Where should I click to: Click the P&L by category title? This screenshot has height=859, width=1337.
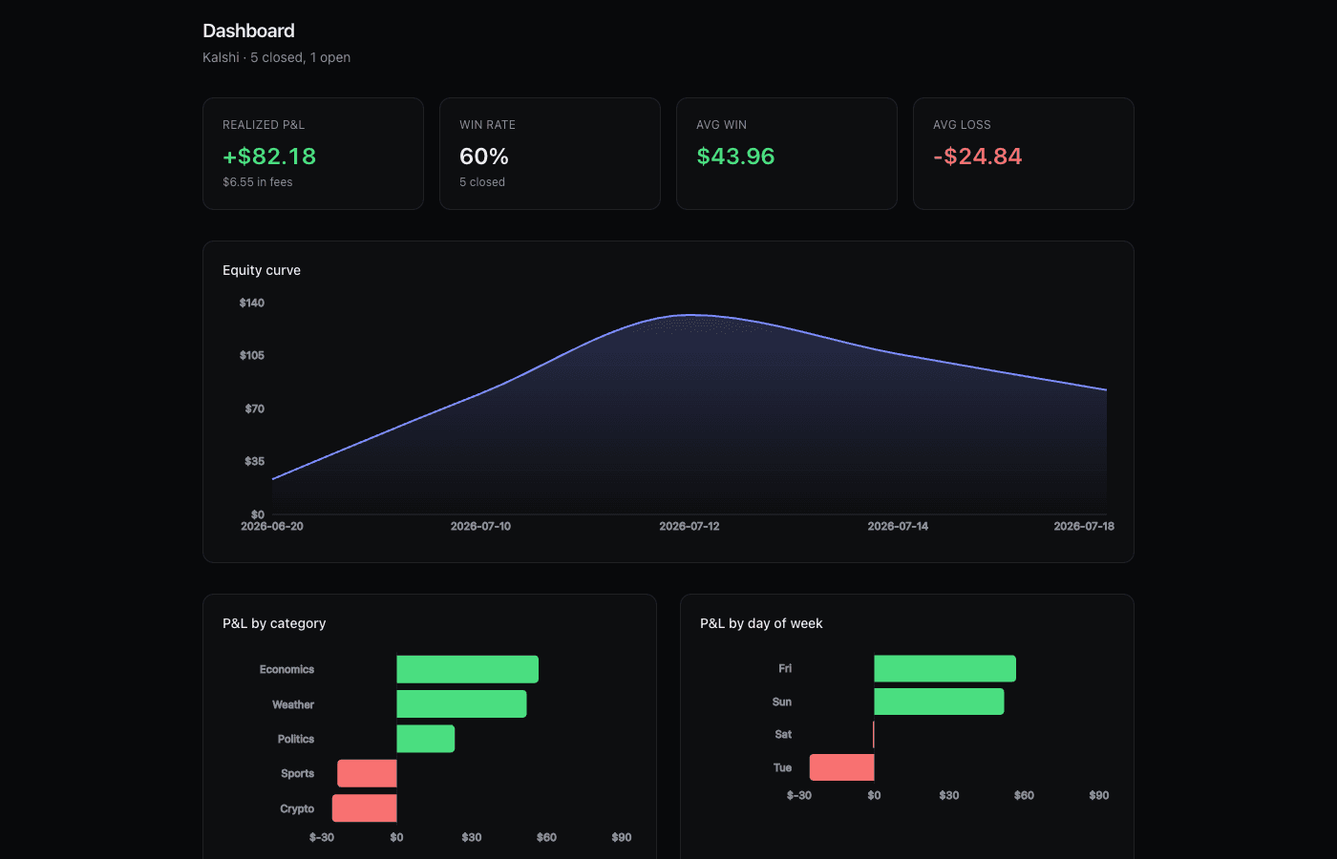(274, 623)
